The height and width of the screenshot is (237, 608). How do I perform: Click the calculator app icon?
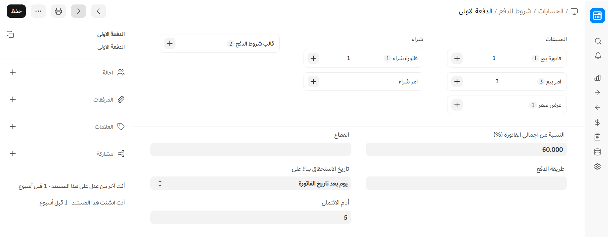(597, 16)
